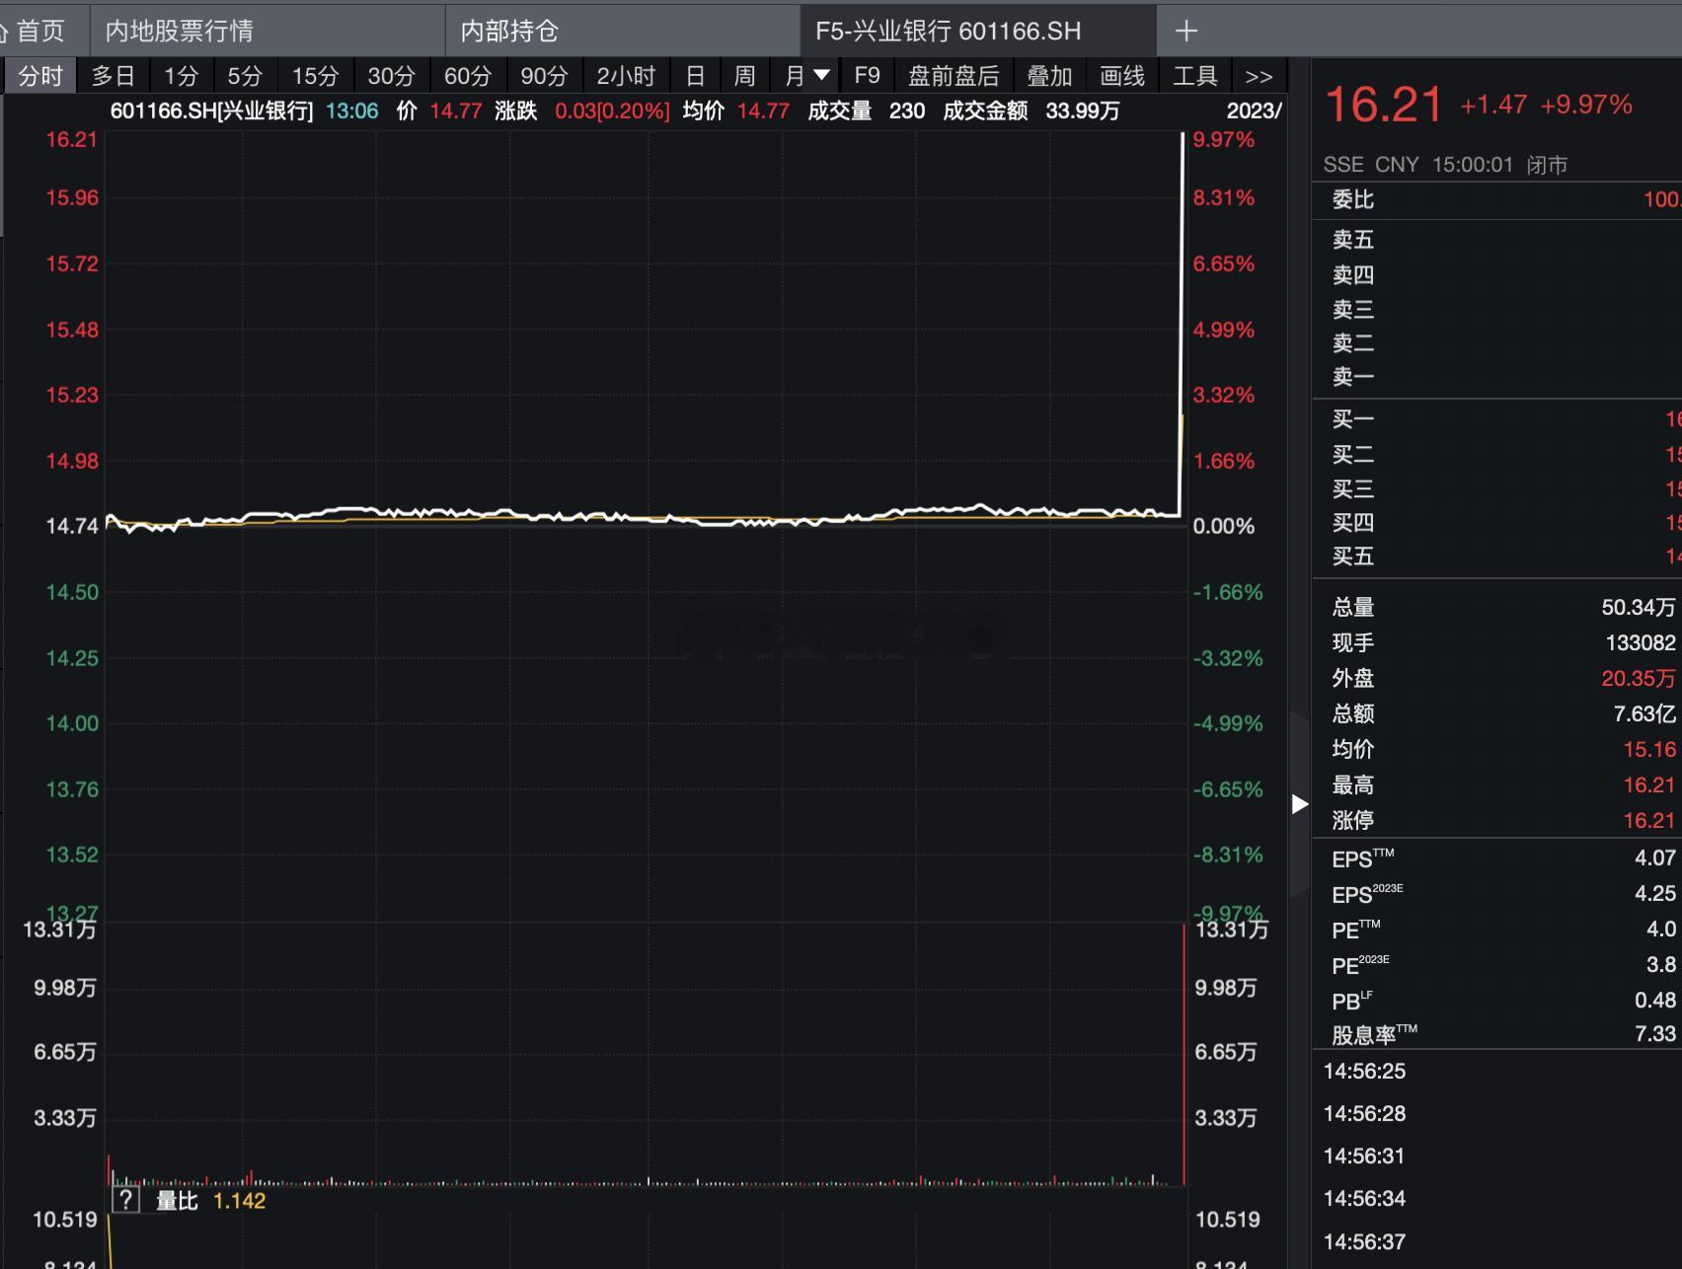Click the latest price 16.21
Screen dimensions: 1682x1269
point(1383,105)
